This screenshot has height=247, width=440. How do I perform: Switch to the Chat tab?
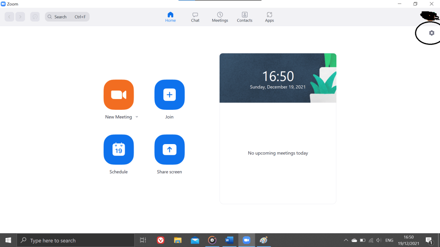pyautogui.click(x=195, y=17)
